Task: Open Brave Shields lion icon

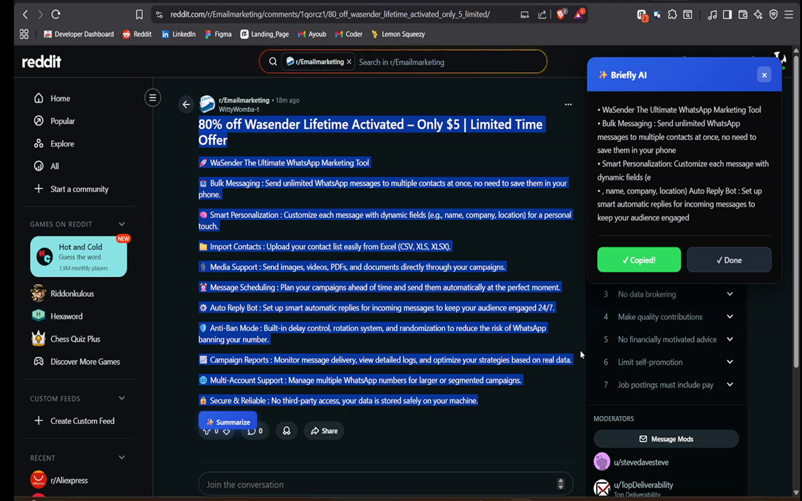Action: click(561, 14)
